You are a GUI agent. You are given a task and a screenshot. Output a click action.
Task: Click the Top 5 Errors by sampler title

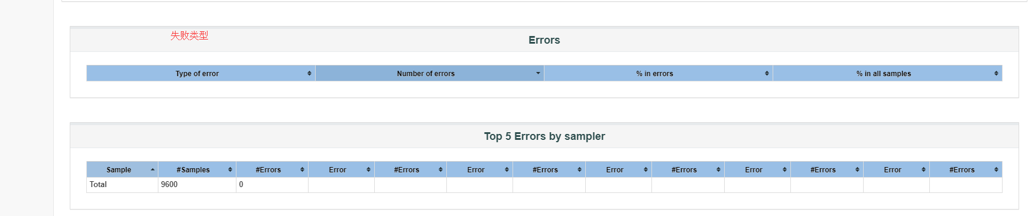(x=544, y=136)
